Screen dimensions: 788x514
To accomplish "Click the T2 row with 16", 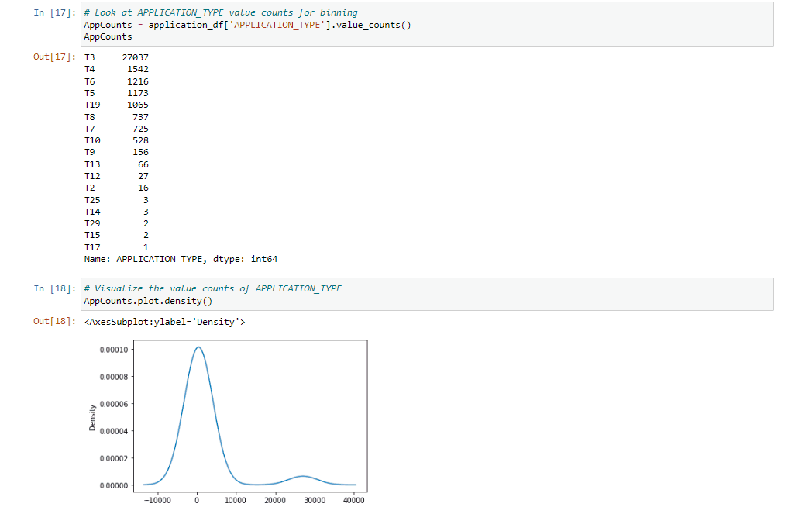I will pos(116,188).
